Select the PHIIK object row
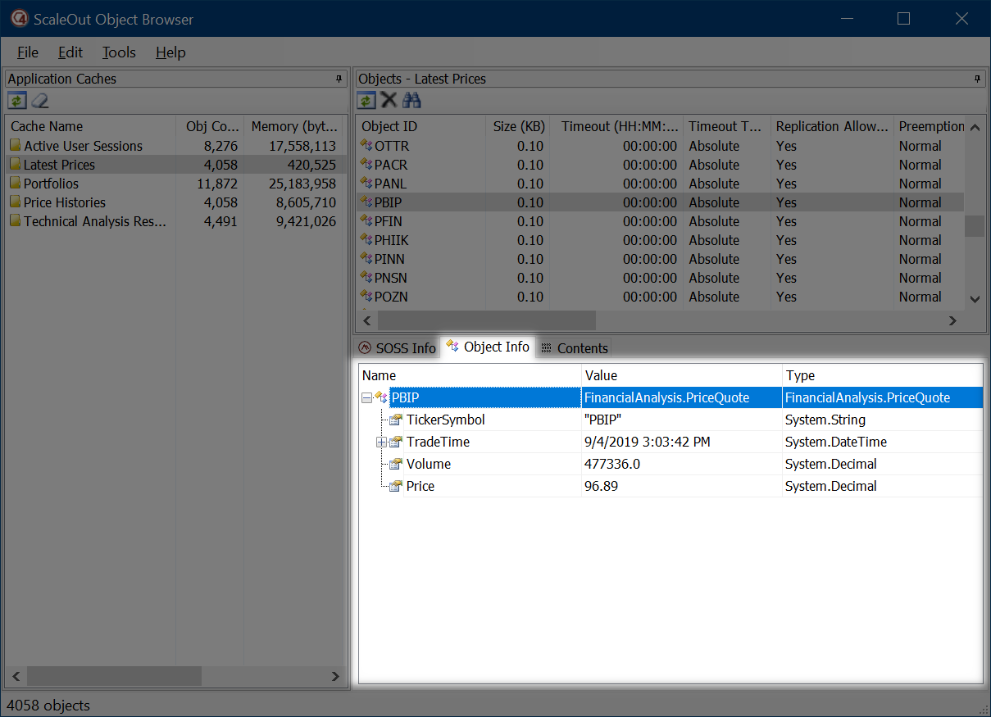The image size is (991, 717). pos(391,240)
